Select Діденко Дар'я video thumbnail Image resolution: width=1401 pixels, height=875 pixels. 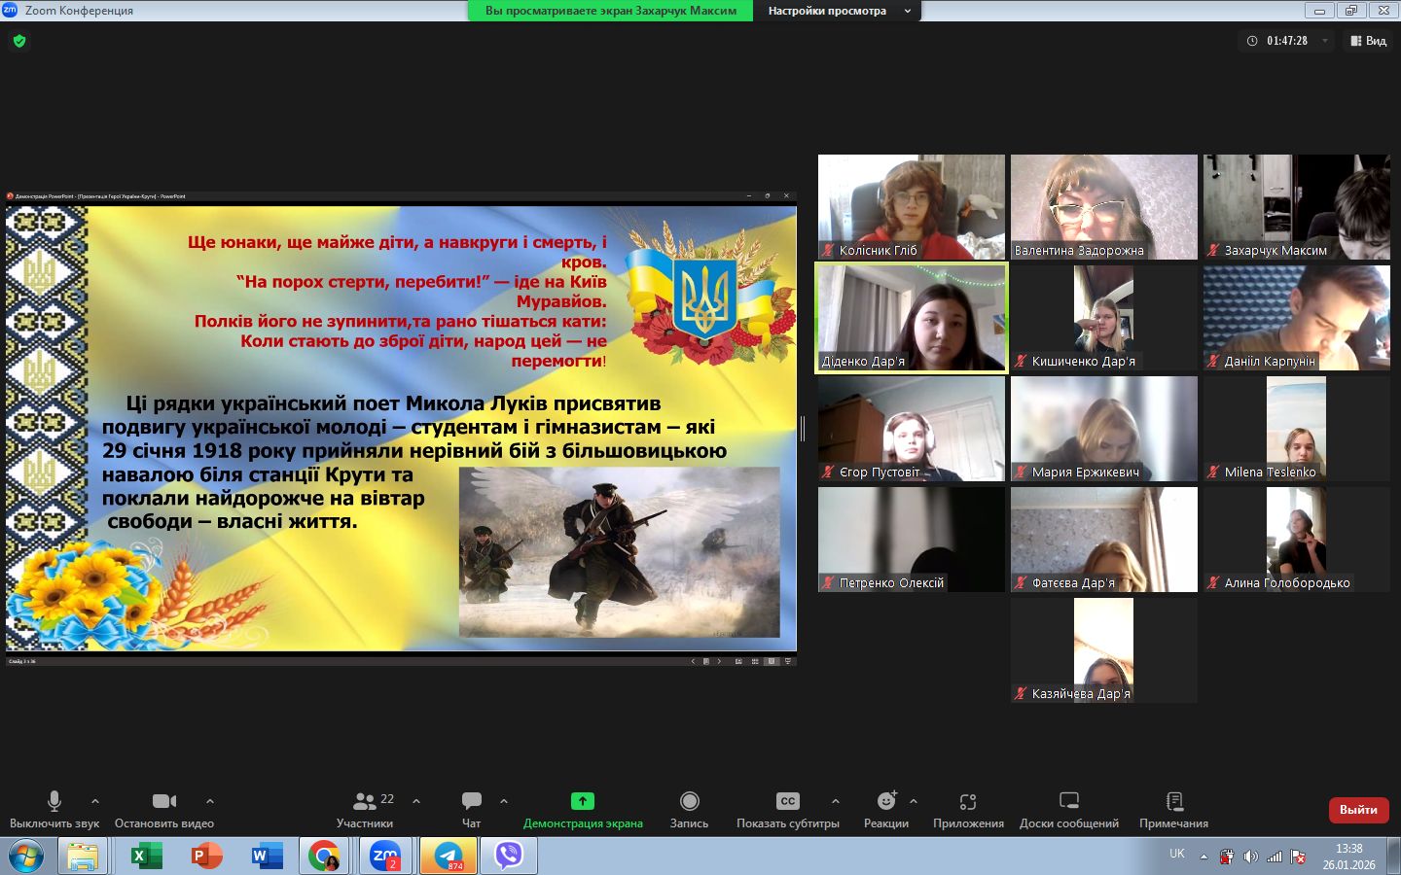911,318
